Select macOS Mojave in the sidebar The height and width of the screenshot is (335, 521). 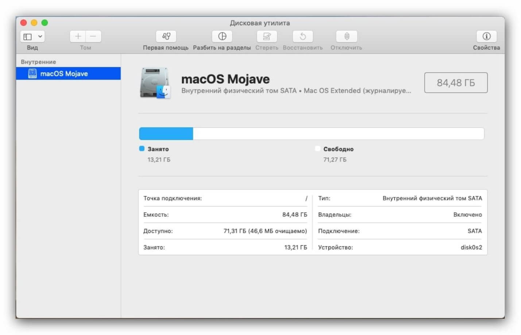pos(69,73)
